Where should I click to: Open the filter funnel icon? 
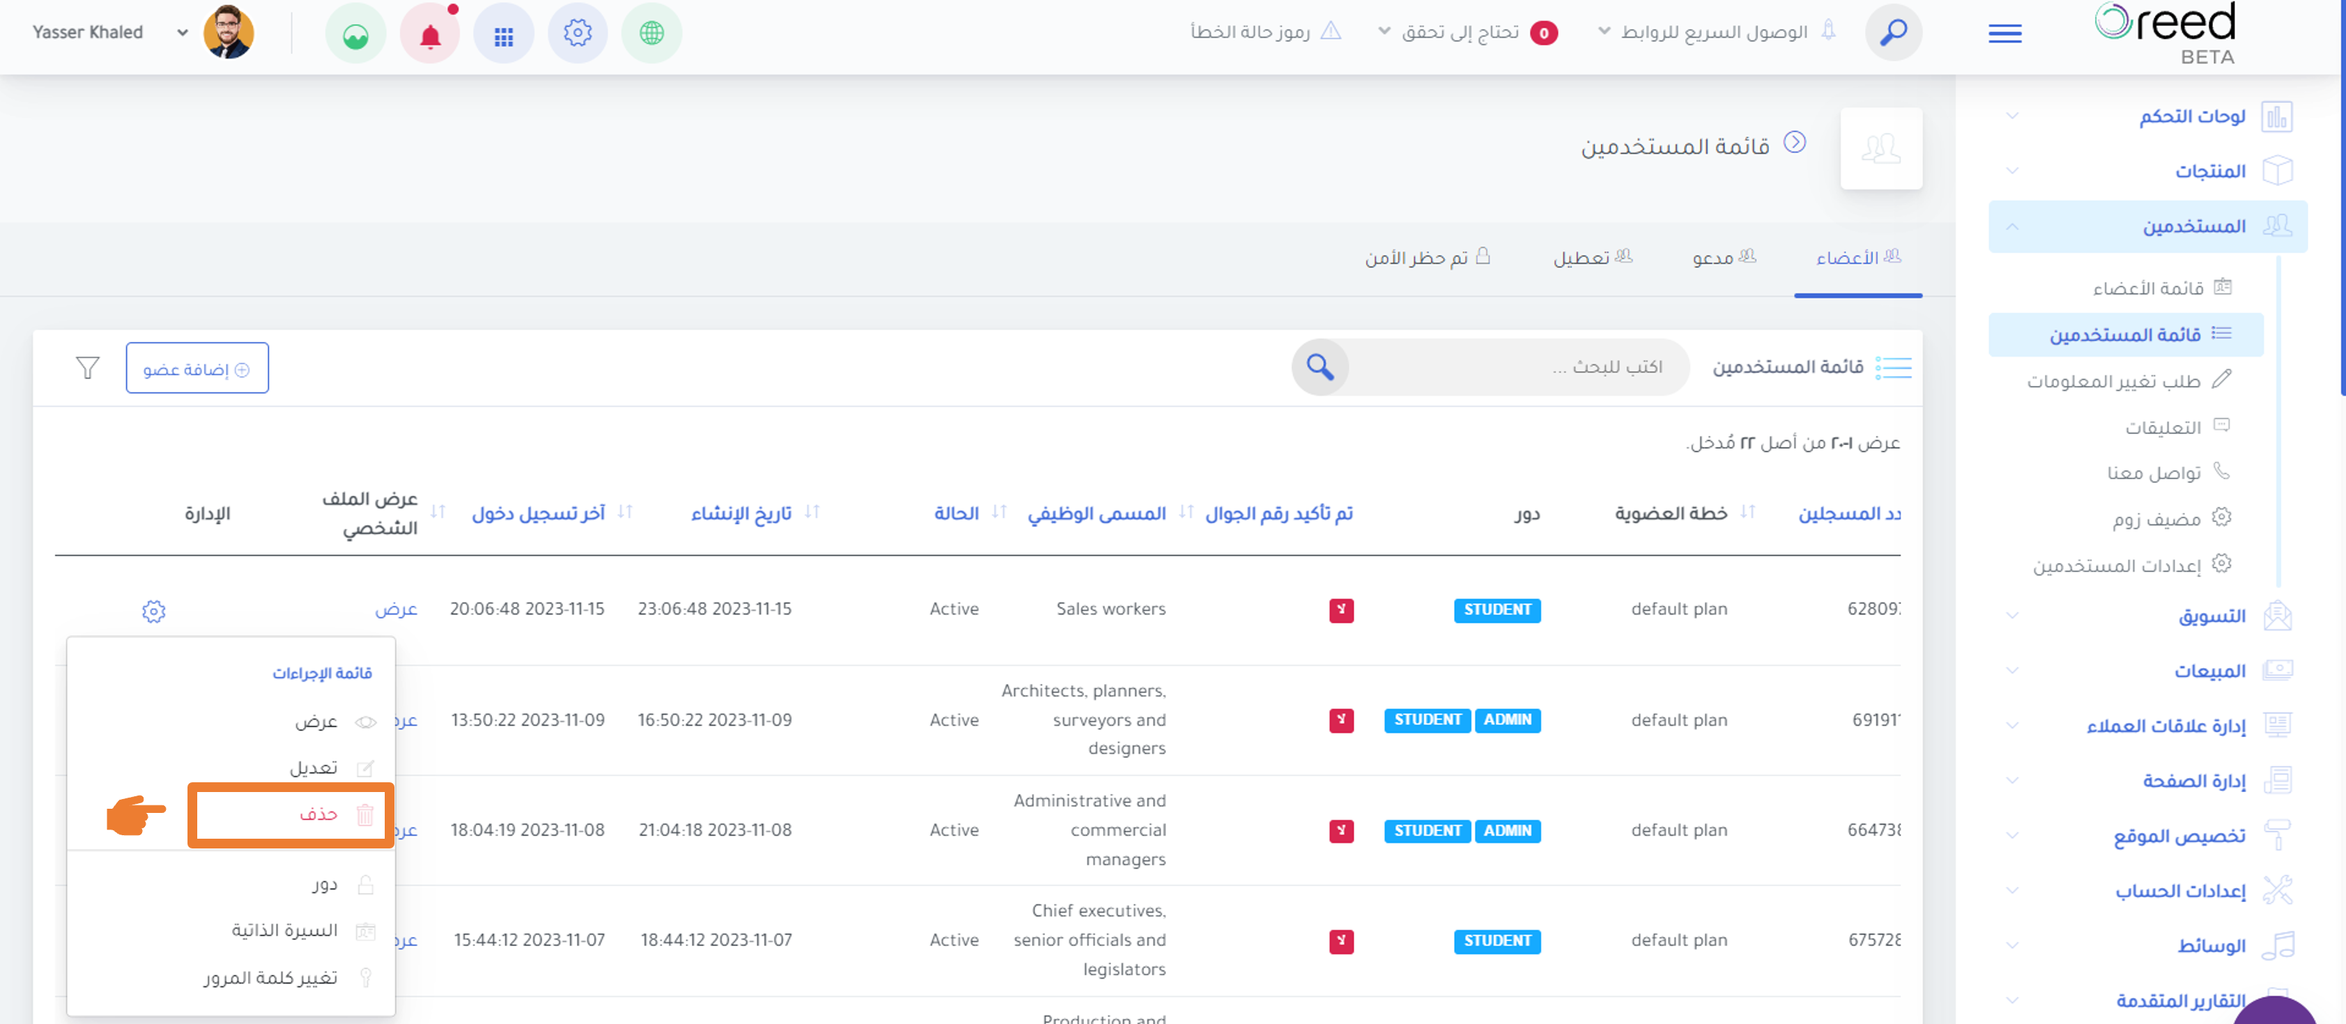click(87, 368)
